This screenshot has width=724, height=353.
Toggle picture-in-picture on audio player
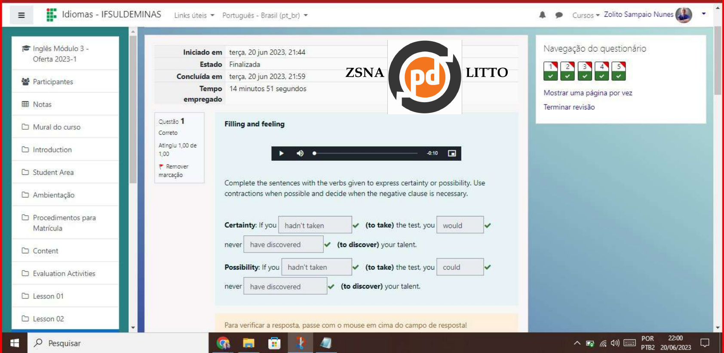(x=451, y=153)
